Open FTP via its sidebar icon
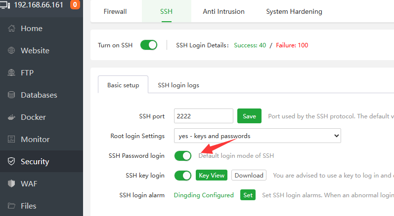The width and height of the screenshot is (394, 216). click(12, 73)
